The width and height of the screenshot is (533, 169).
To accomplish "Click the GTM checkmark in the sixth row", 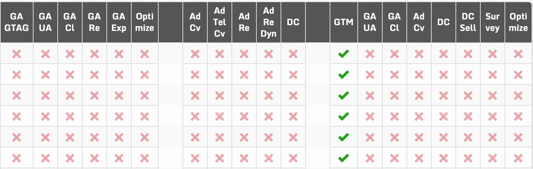I will point(343,157).
